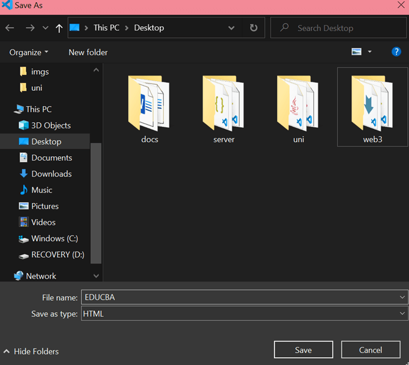Expand the address bar history dropdown
This screenshot has width=409, height=365.
click(231, 28)
